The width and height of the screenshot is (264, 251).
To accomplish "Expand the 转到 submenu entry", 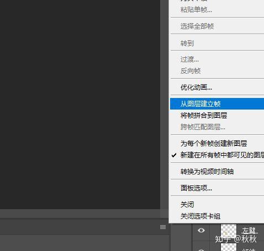I will (x=217, y=43).
